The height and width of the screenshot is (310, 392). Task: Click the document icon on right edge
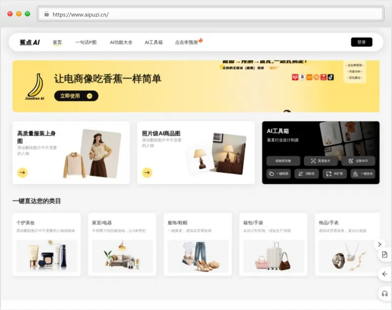click(x=385, y=255)
